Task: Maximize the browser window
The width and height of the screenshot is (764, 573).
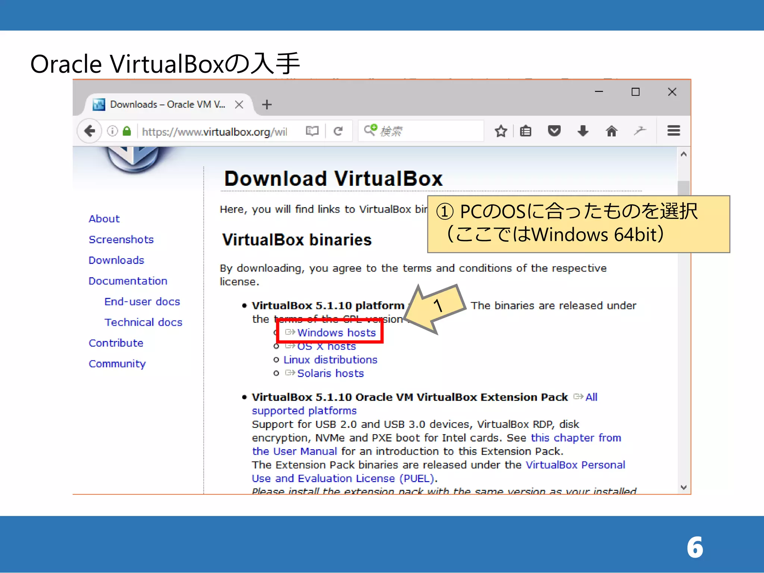Action: (x=635, y=92)
